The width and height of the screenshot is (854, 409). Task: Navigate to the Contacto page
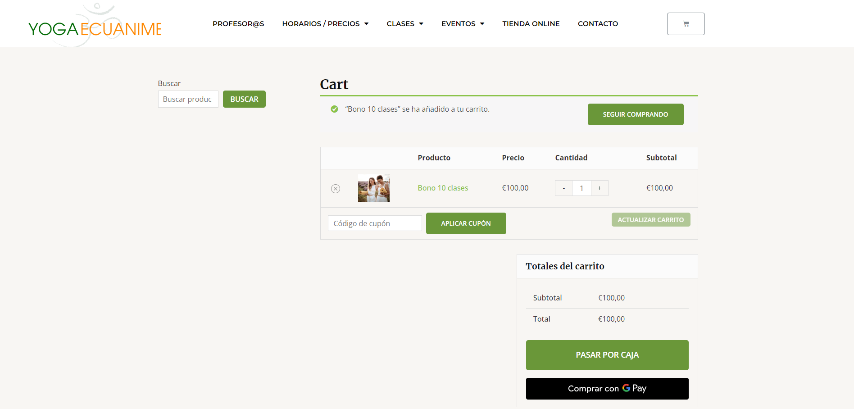598,24
